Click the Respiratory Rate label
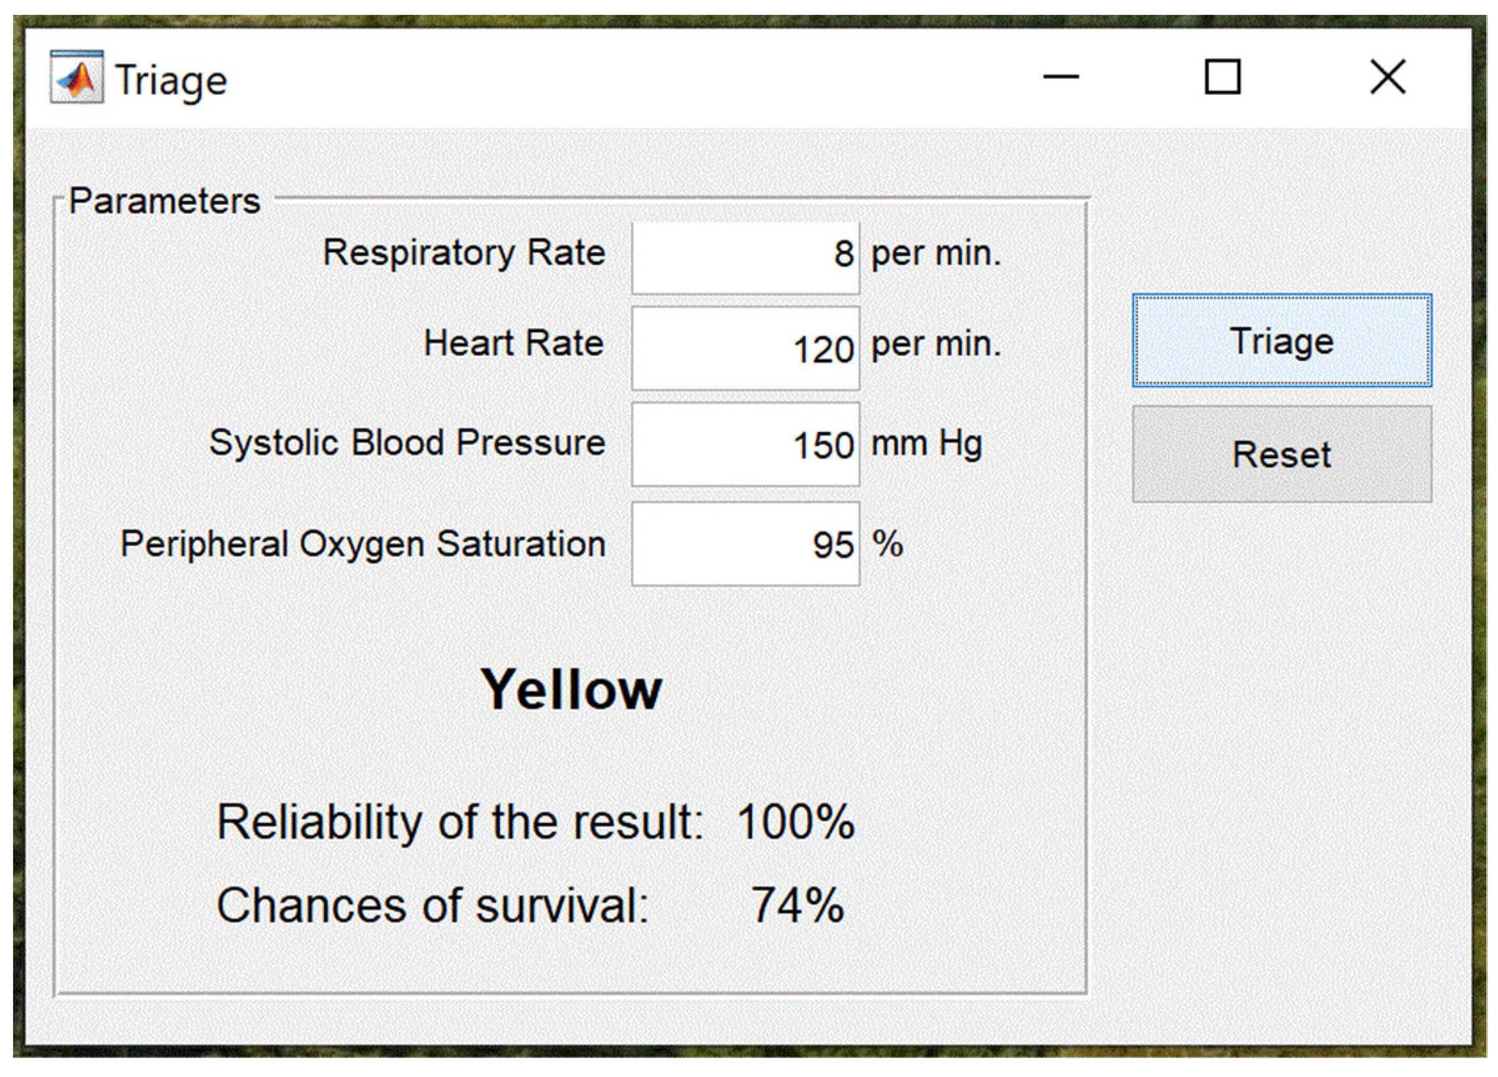Viewport: 1498px width, 1077px height. click(x=464, y=253)
